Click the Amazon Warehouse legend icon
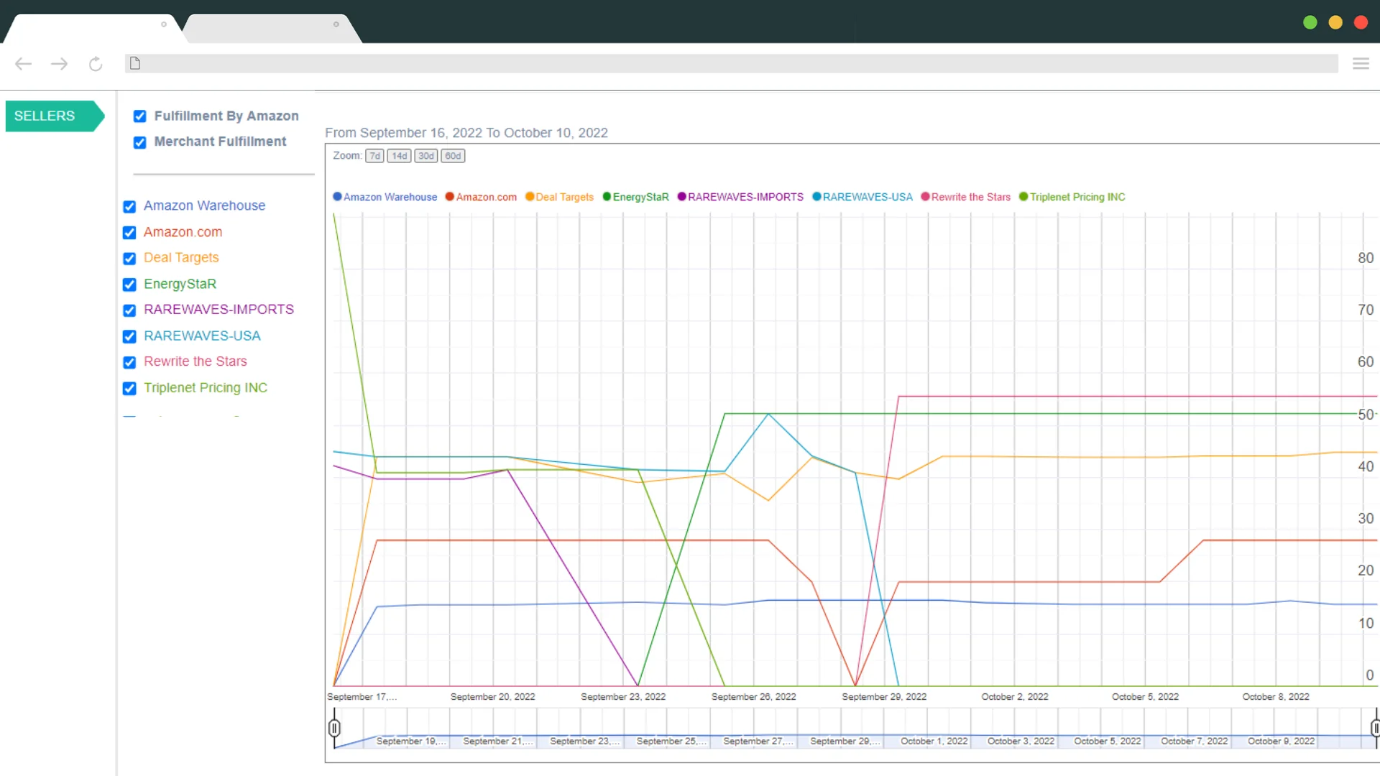The width and height of the screenshot is (1380, 776). (x=339, y=197)
